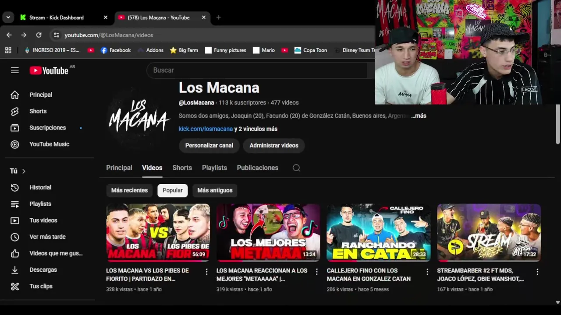Open the YouTube hamburger guide menu

point(15,70)
